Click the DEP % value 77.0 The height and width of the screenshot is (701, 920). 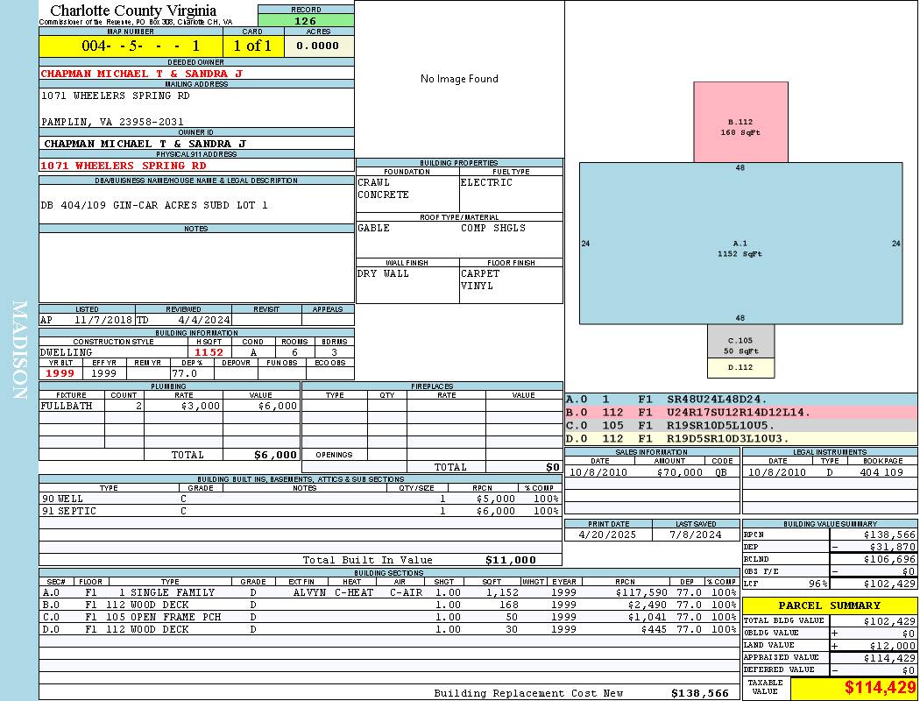(184, 373)
